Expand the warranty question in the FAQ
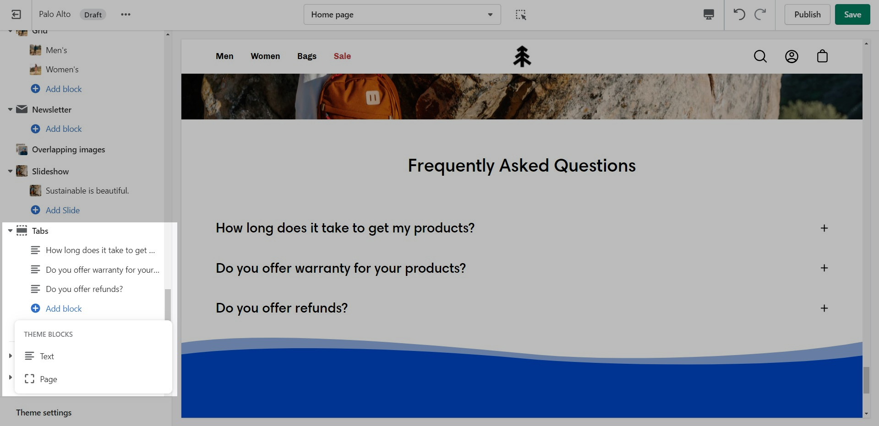The image size is (879, 426). [824, 268]
